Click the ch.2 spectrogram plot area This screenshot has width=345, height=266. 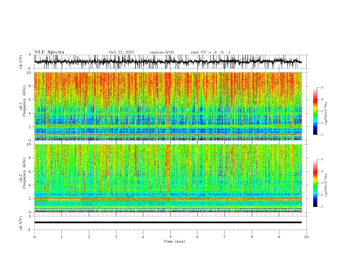tap(168, 178)
